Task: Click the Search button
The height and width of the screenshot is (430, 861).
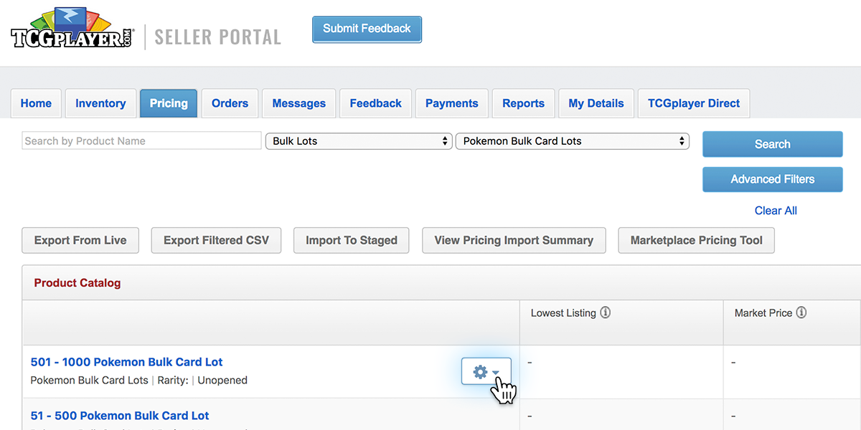Action: [773, 144]
